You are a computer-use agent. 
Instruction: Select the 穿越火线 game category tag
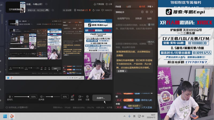[x=38, y=10]
